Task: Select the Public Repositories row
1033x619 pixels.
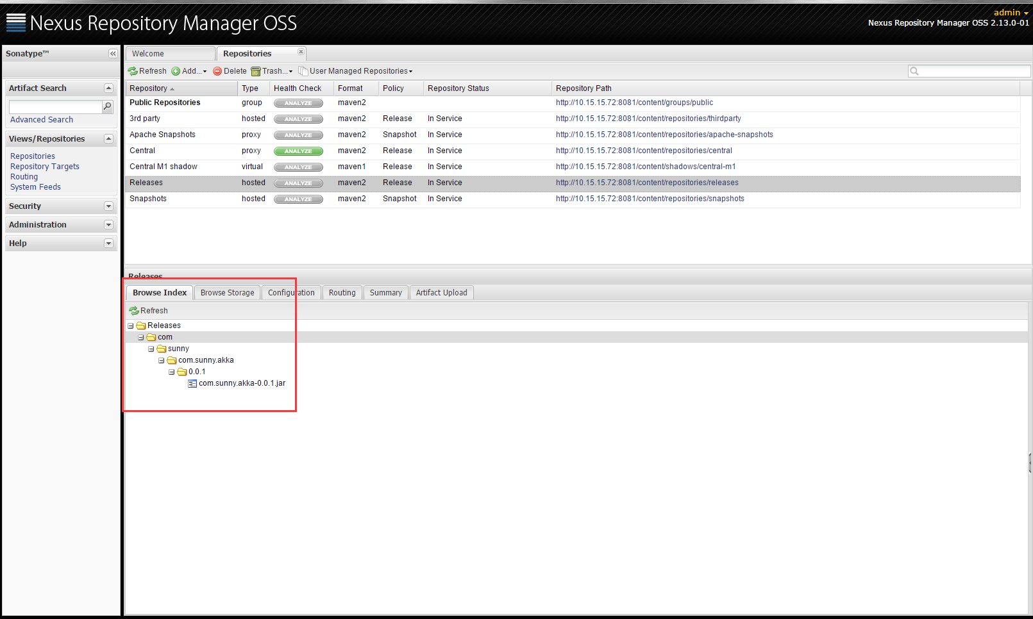Action: (573, 103)
